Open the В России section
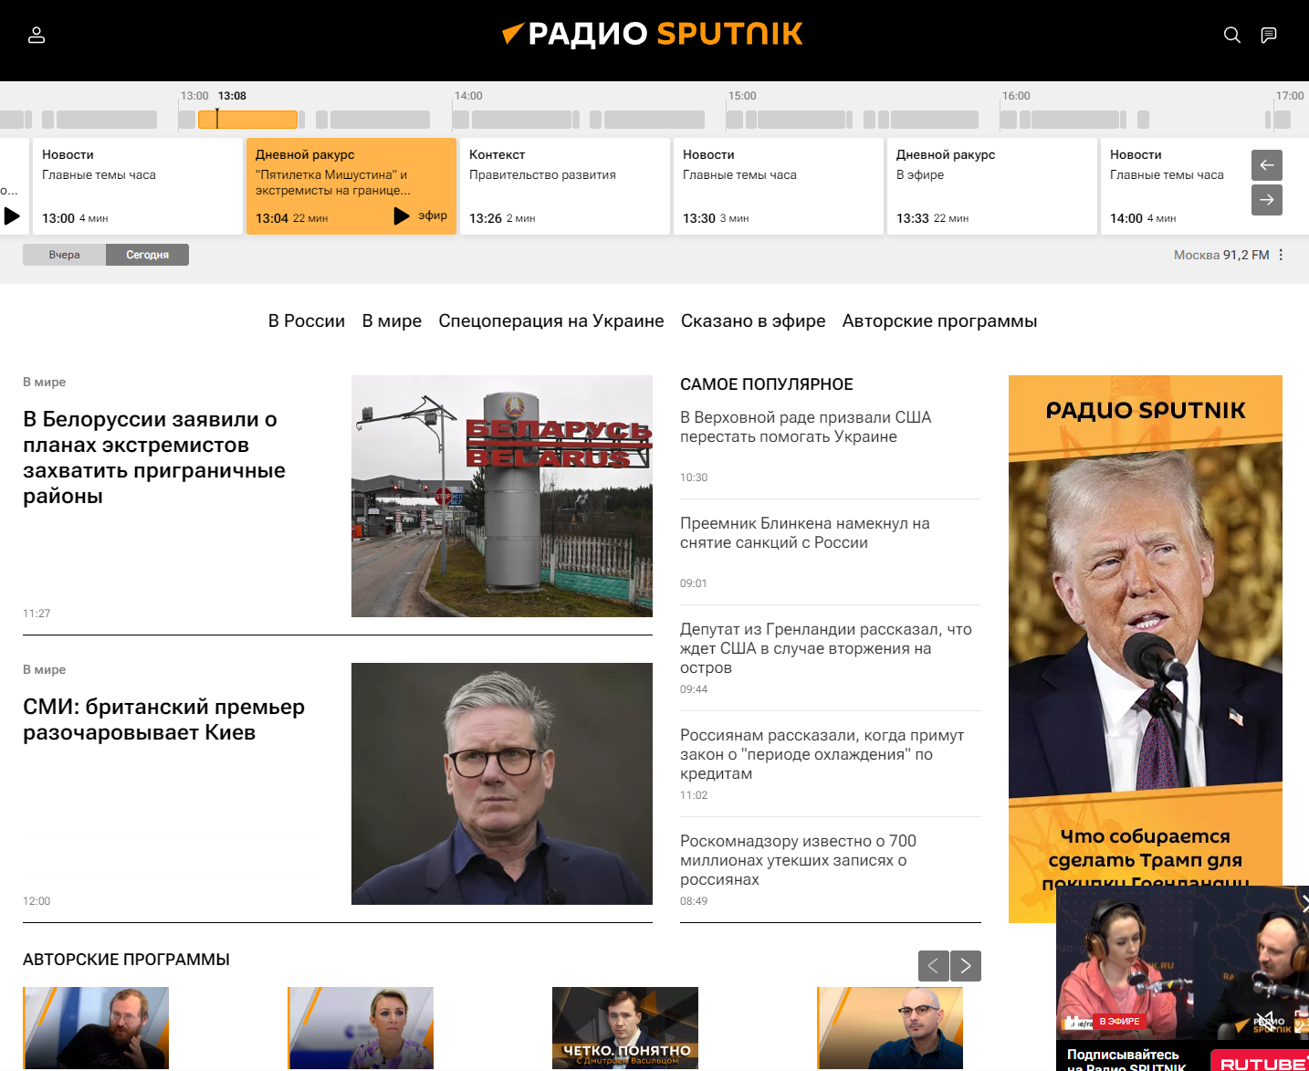This screenshot has width=1309, height=1071. point(307,320)
